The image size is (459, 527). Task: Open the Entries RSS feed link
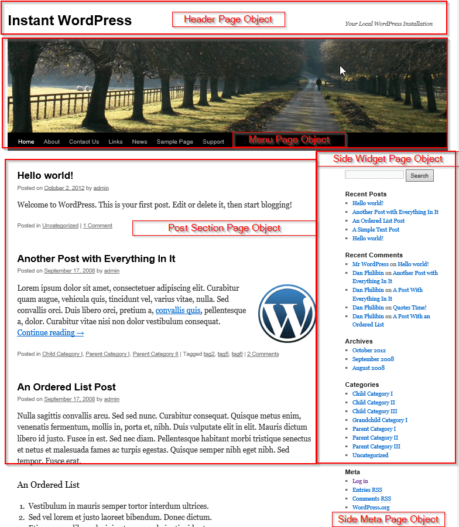pyautogui.click(x=367, y=490)
